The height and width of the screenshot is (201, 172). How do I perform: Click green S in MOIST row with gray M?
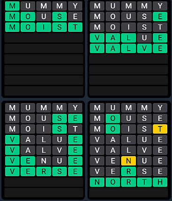click(x=59, y=129)
